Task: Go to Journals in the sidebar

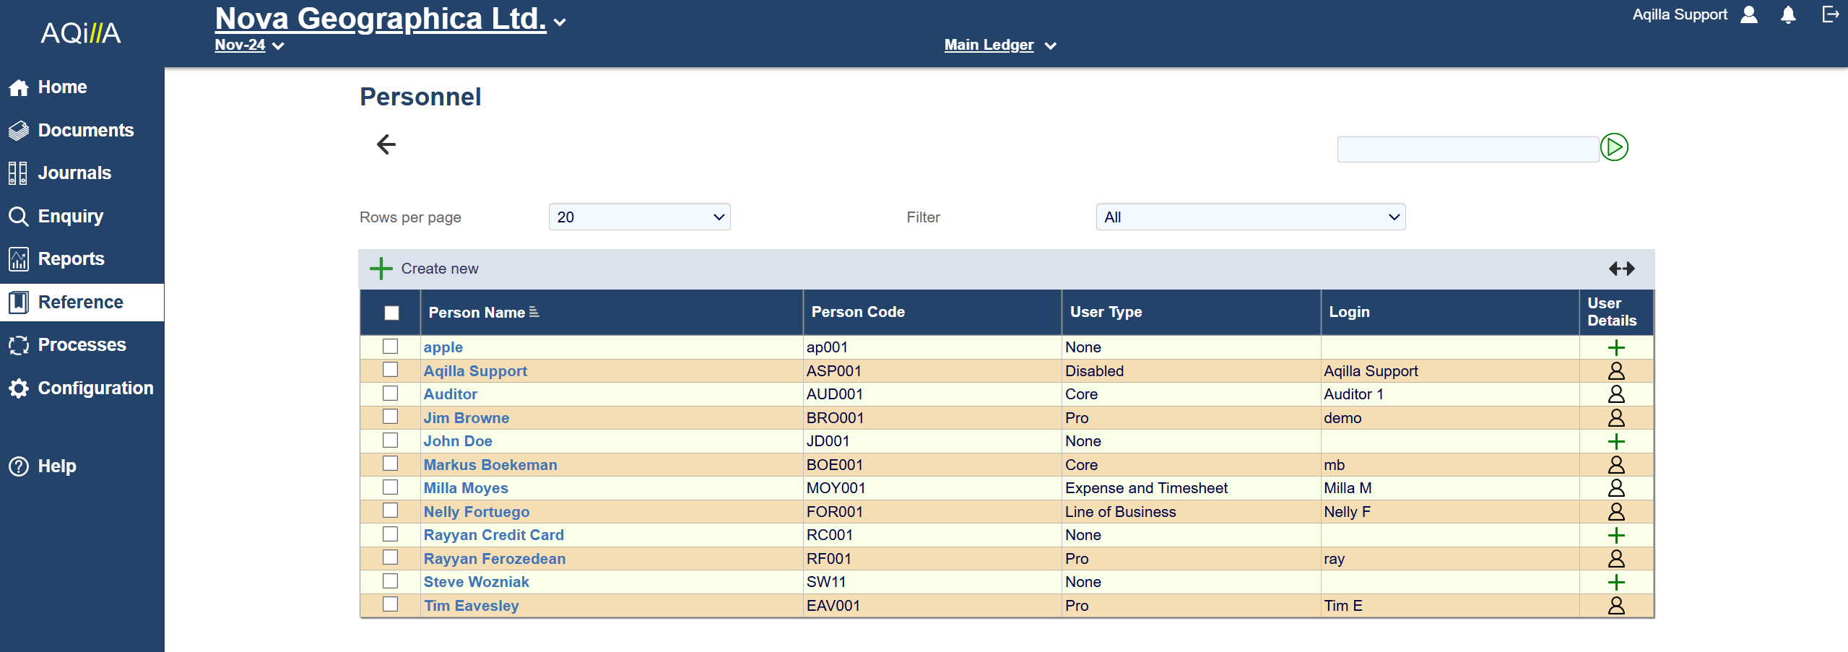Action: pos(74,173)
